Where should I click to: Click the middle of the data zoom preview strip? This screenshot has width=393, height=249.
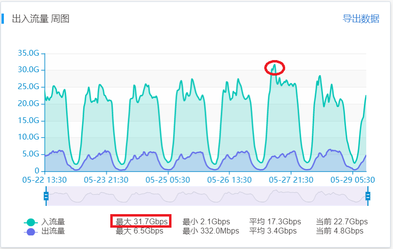pyautogui.click(x=207, y=196)
